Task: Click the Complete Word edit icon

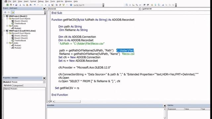Action: pyautogui.click(x=140, y=5)
